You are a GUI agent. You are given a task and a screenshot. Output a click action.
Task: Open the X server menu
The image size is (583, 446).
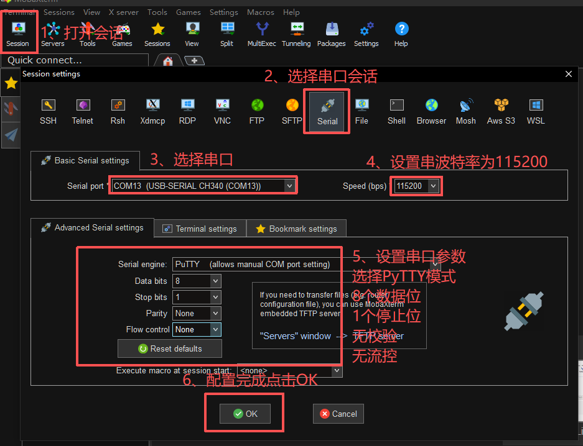pos(123,12)
